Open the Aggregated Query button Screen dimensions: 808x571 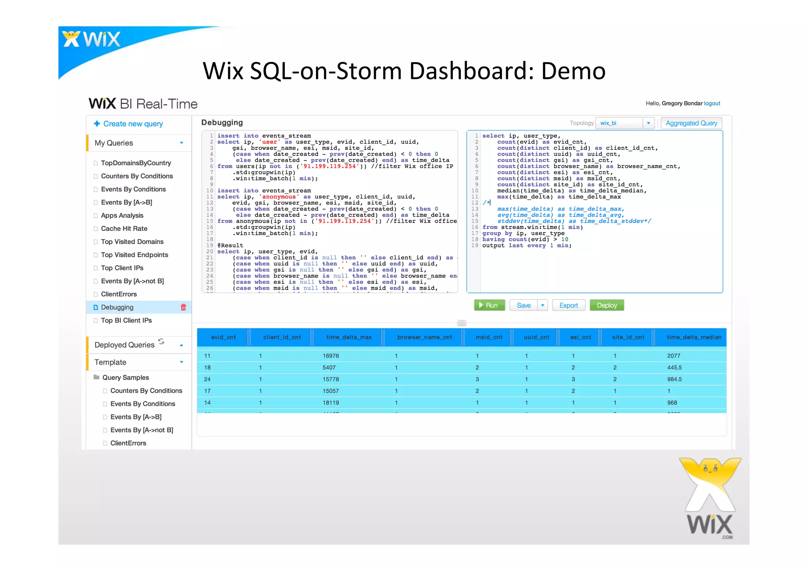tap(691, 123)
